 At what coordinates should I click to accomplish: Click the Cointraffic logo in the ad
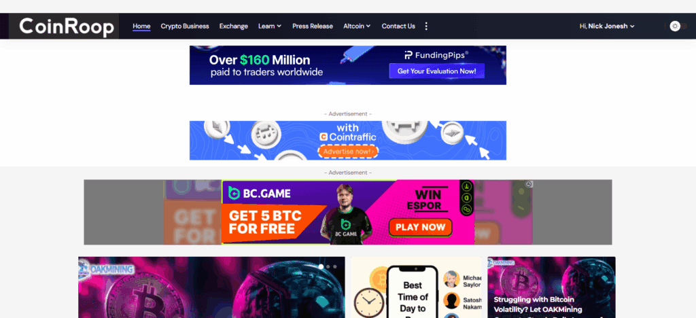[348, 137]
